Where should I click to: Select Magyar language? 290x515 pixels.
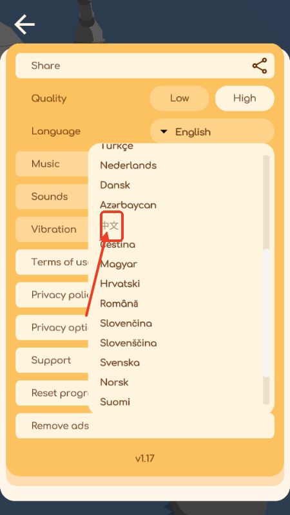point(119,264)
